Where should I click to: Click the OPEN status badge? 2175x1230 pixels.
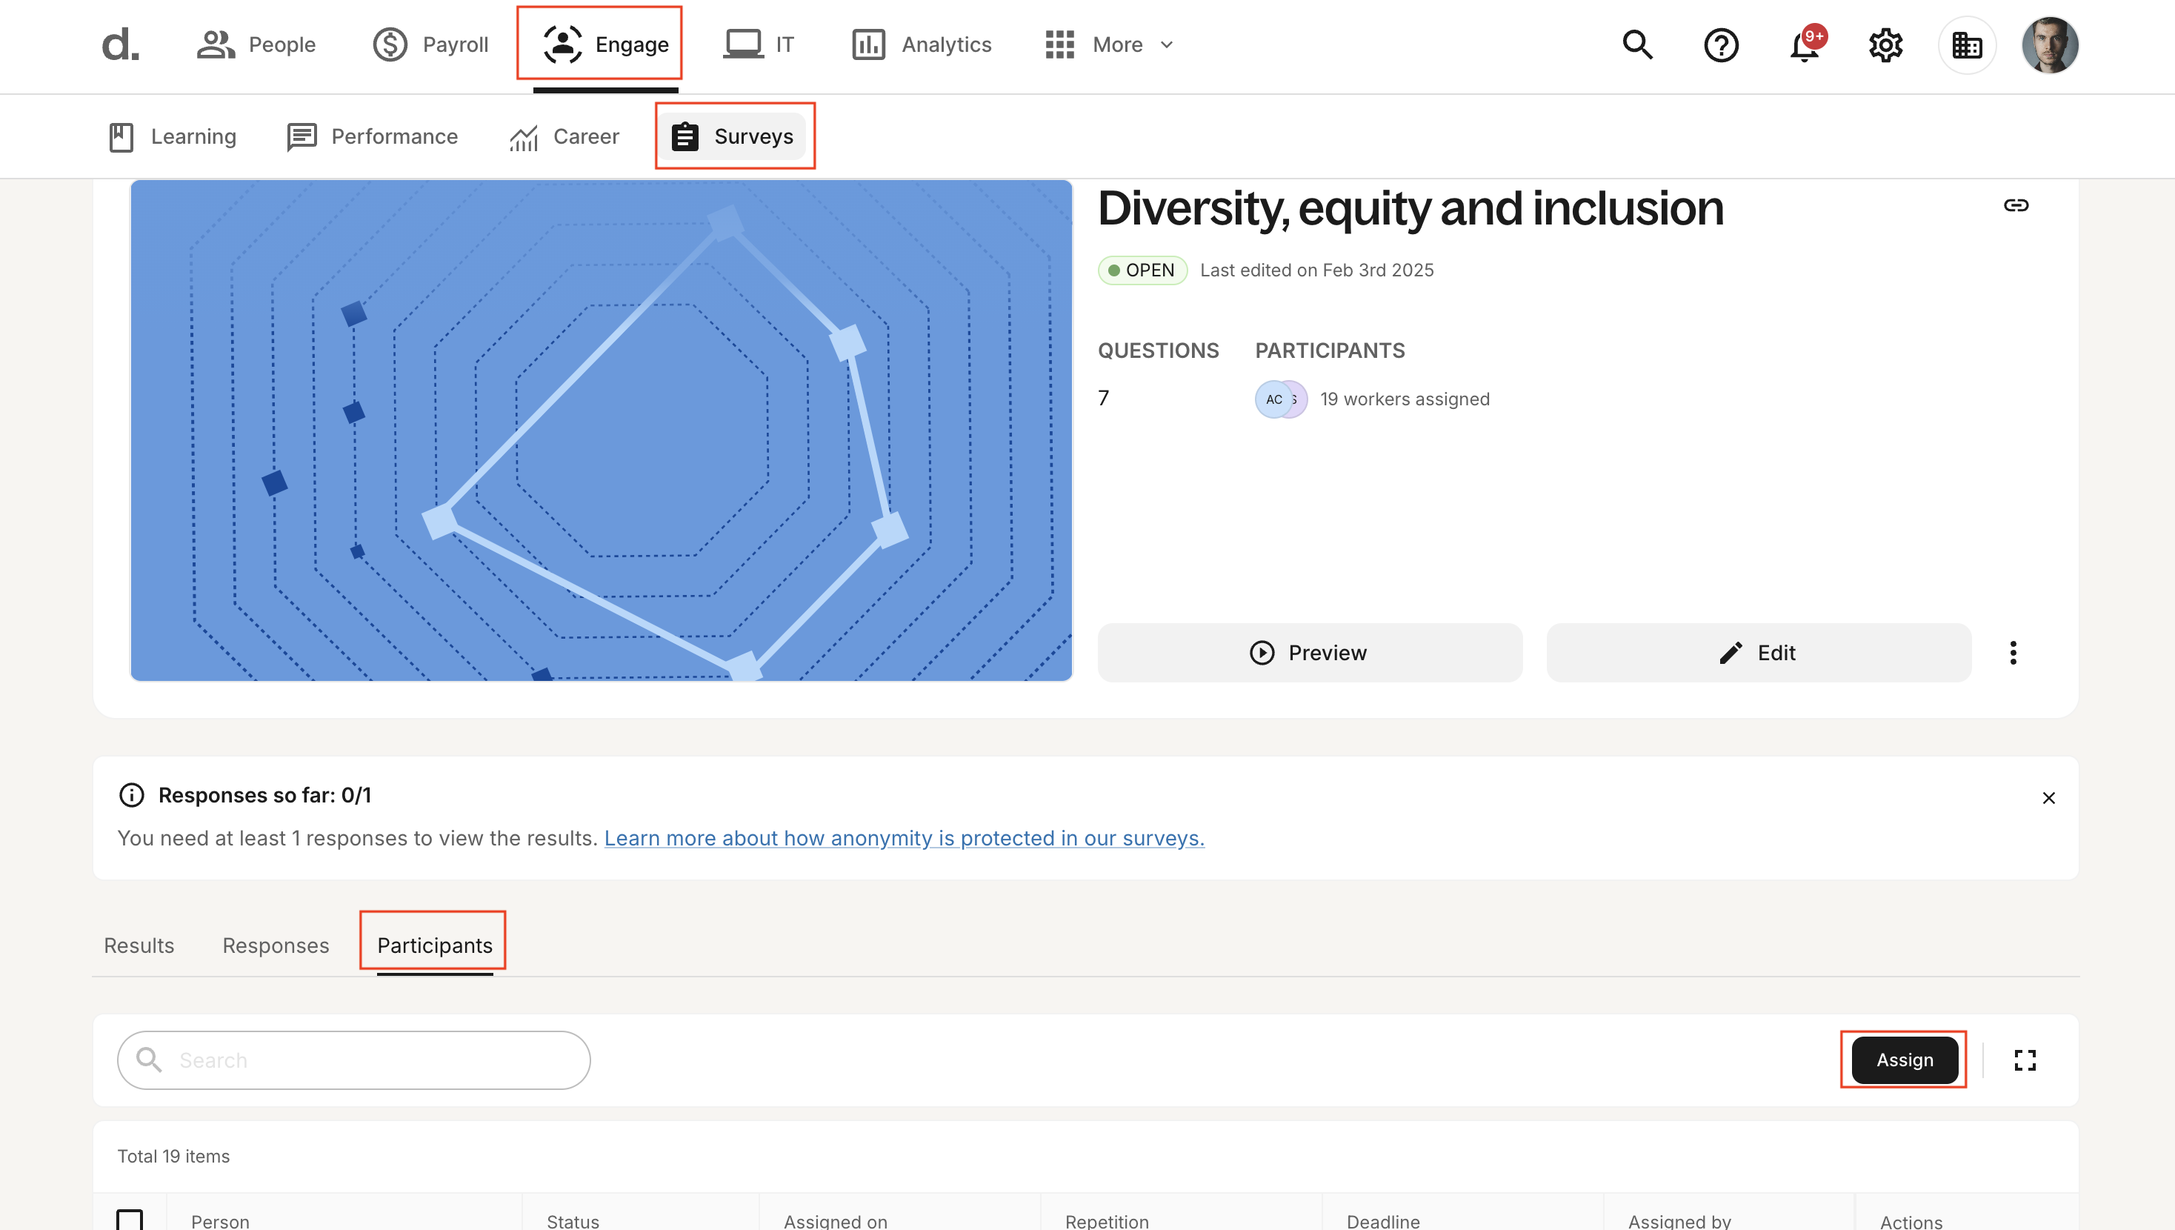point(1142,270)
